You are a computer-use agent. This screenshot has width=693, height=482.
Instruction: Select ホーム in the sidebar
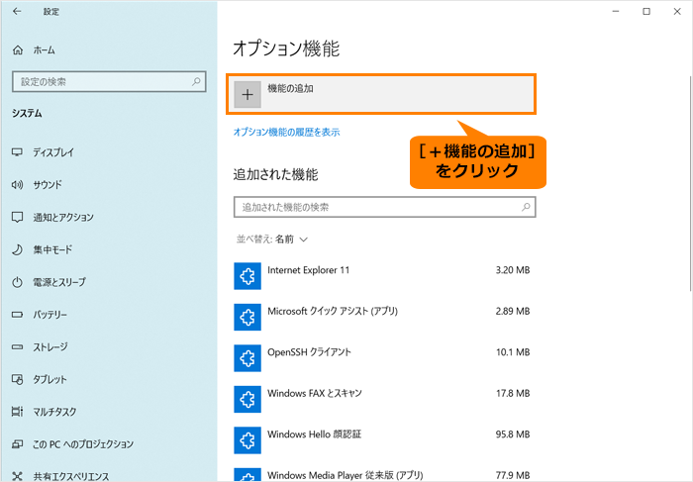click(45, 50)
